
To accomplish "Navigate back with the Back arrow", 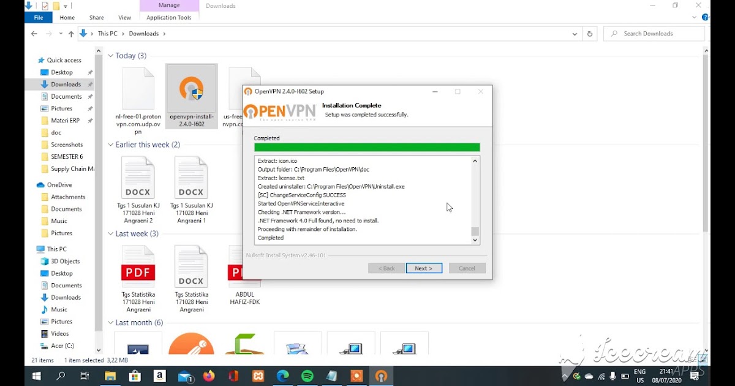I will 34,34.
